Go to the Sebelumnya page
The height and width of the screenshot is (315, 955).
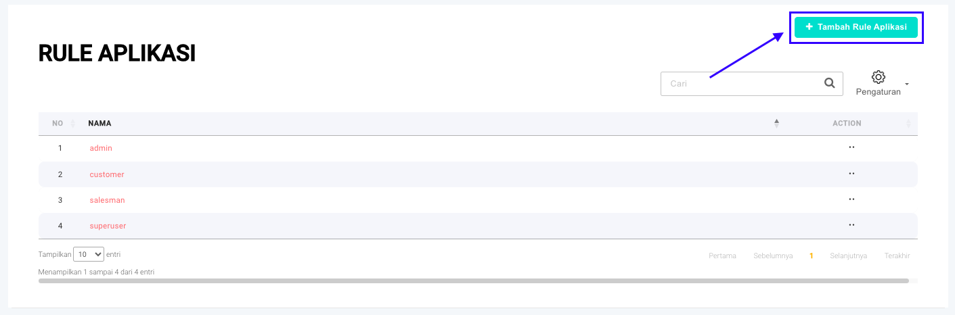(x=773, y=256)
